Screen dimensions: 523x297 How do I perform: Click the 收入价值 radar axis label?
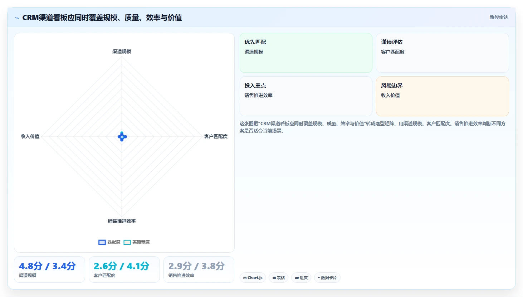(30, 136)
